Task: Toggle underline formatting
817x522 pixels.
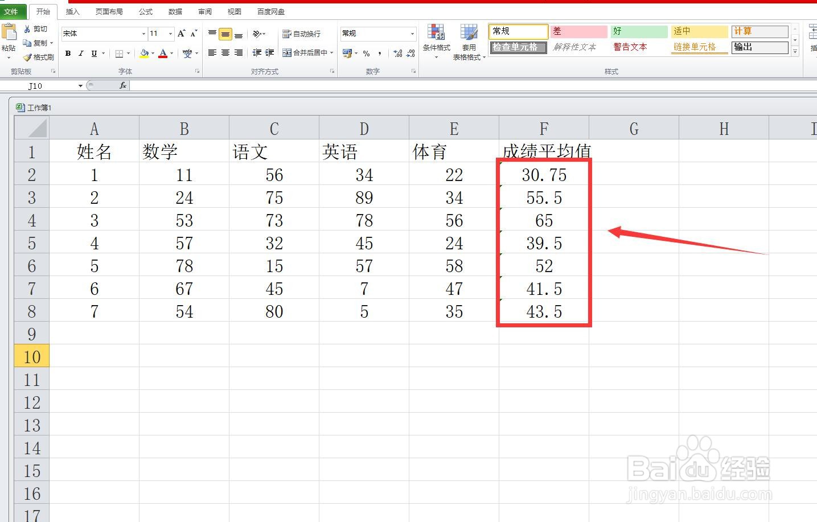Action: (94, 53)
